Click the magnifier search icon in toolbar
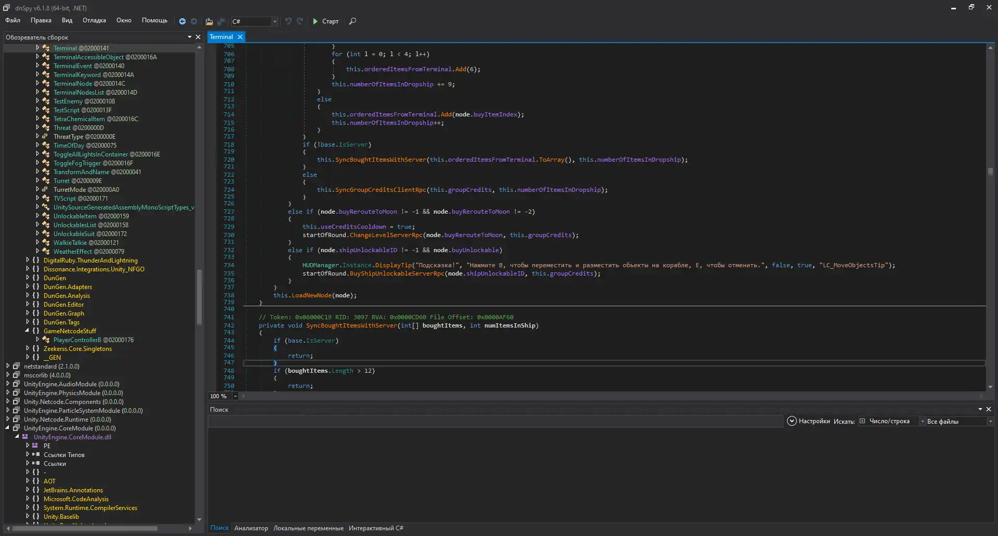This screenshot has width=998, height=536. click(352, 21)
